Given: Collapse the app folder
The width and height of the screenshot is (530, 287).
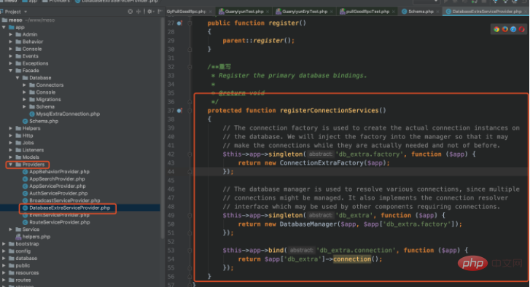Looking at the screenshot, I should point(4,28).
